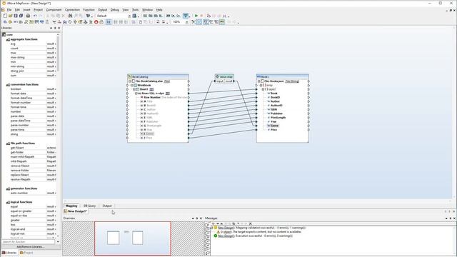Open the Function menu
The width and height of the screenshot is (457, 257).
point(89,9)
